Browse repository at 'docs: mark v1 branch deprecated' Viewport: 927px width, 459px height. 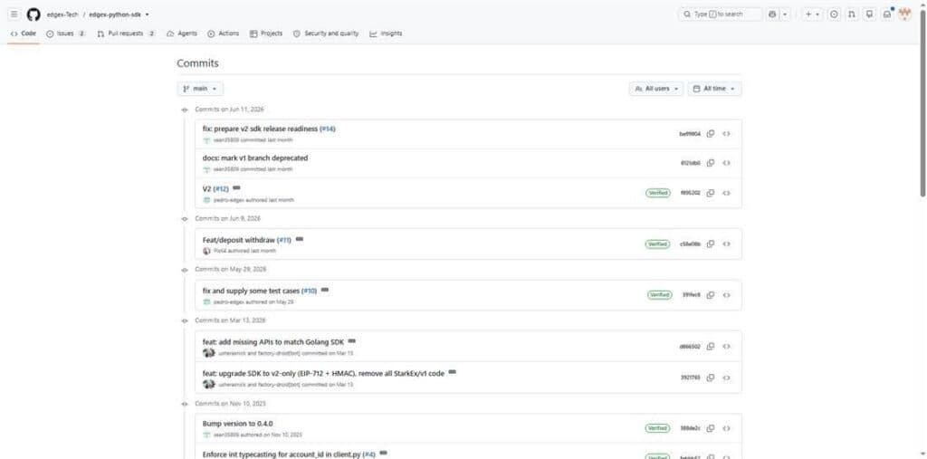(727, 163)
